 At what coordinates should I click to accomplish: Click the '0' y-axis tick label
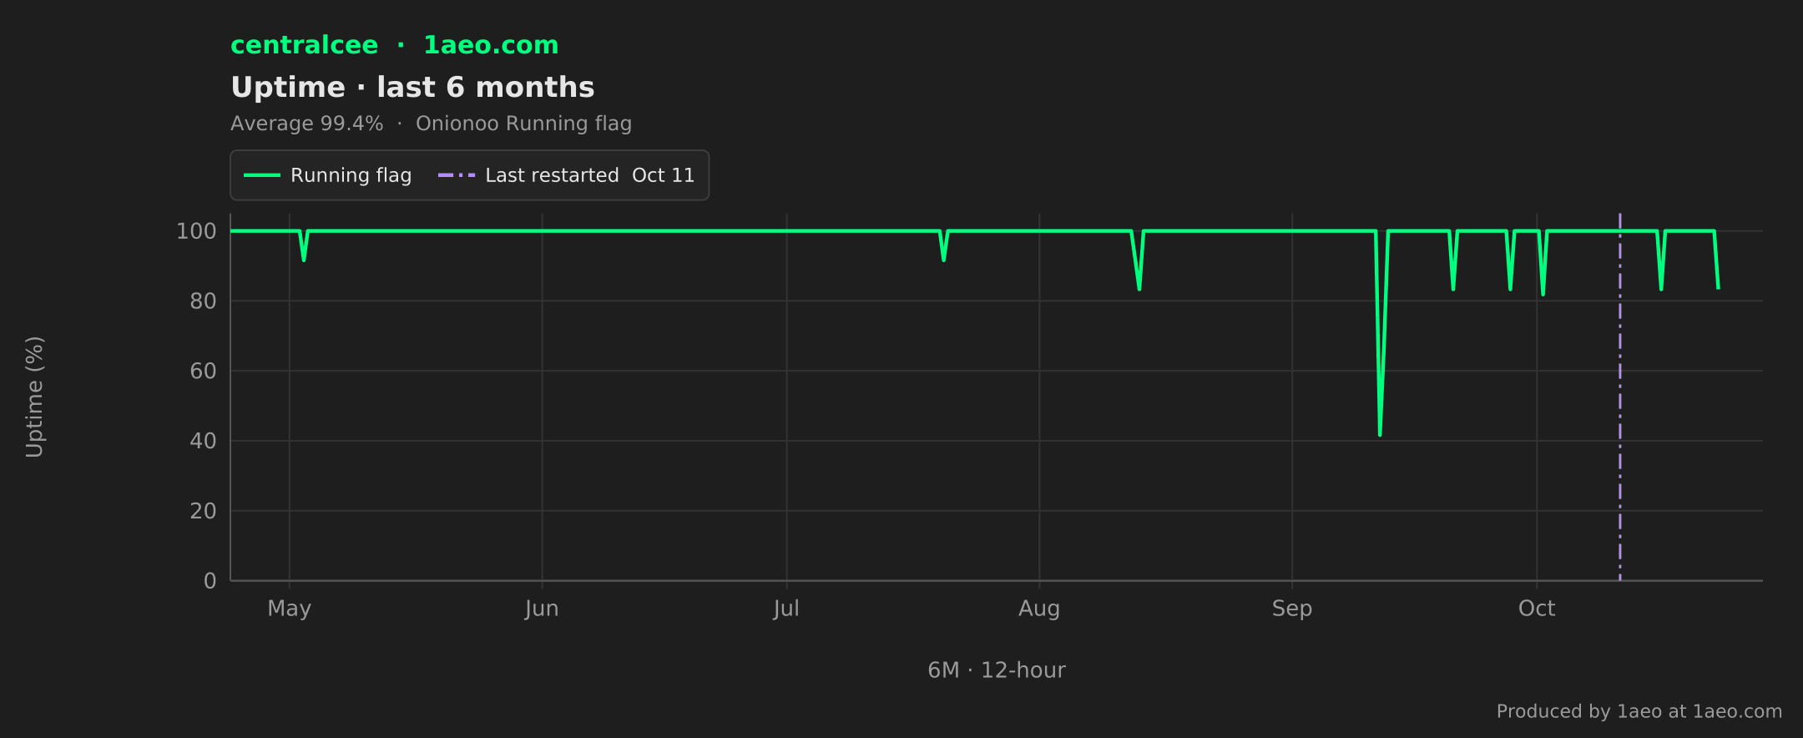tap(210, 581)
